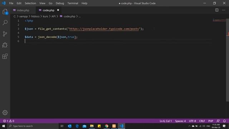Open the Help menu
229x129 pixels.
pos(84,3)
